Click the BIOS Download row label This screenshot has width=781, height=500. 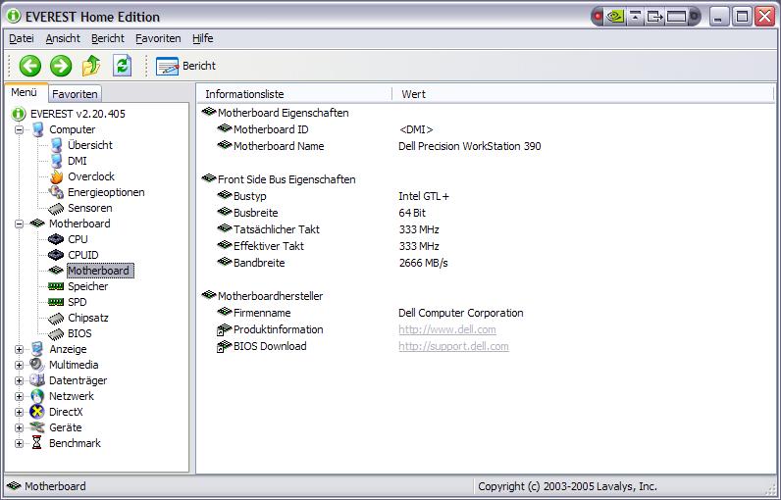(270, 347)
